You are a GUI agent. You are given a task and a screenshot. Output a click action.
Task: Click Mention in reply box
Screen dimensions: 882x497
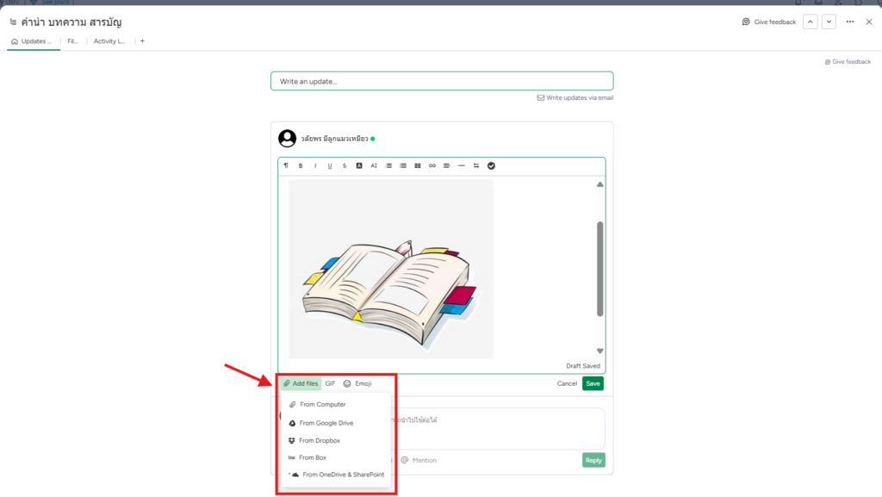pos(419,460)
